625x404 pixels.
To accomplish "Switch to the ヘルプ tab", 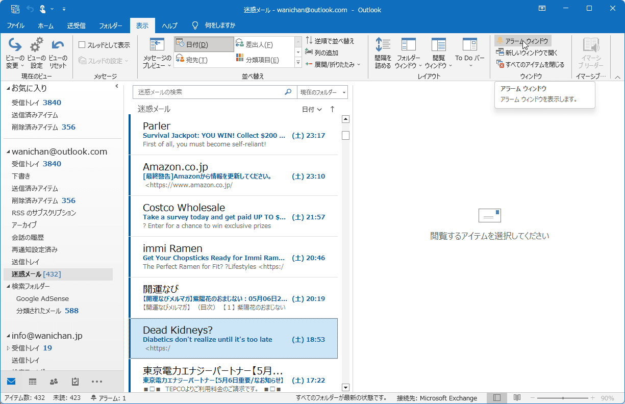I will pyautogui.click(x=170, y=26).
